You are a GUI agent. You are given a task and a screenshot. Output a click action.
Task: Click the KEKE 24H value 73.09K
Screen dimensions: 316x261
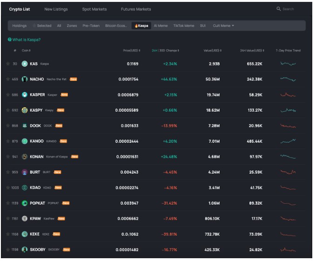coord(256,234)
